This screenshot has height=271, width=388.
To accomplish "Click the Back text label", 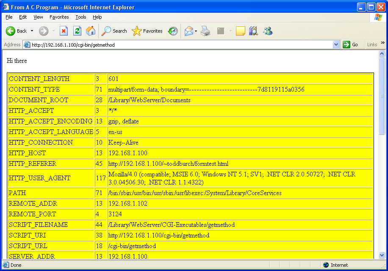I will coord(22,31).
